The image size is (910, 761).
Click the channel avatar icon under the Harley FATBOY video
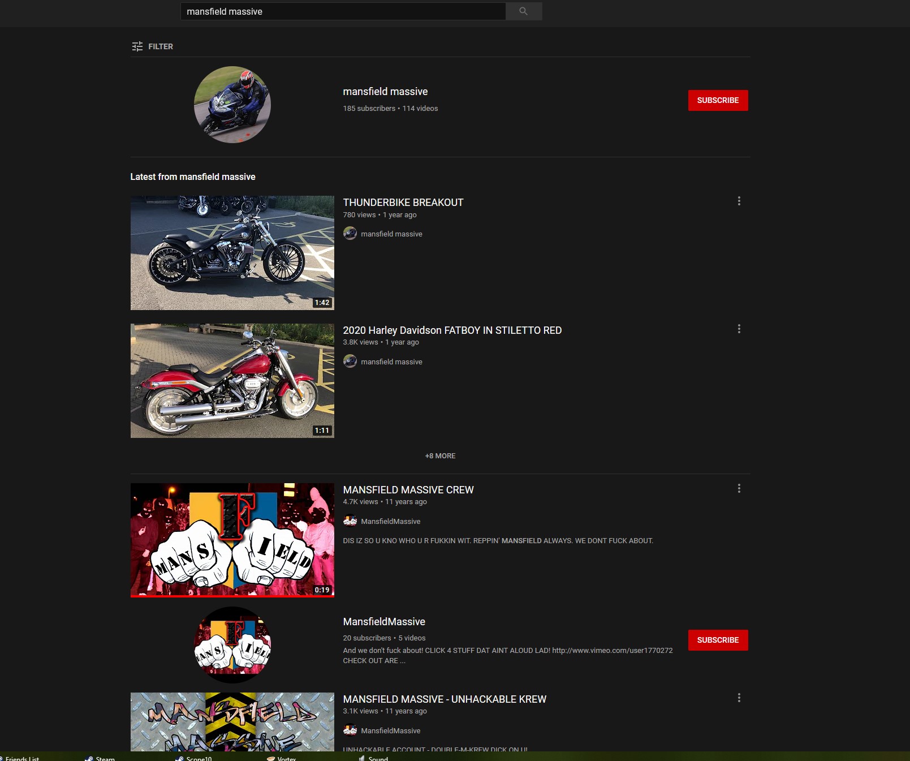click(350, 361)
